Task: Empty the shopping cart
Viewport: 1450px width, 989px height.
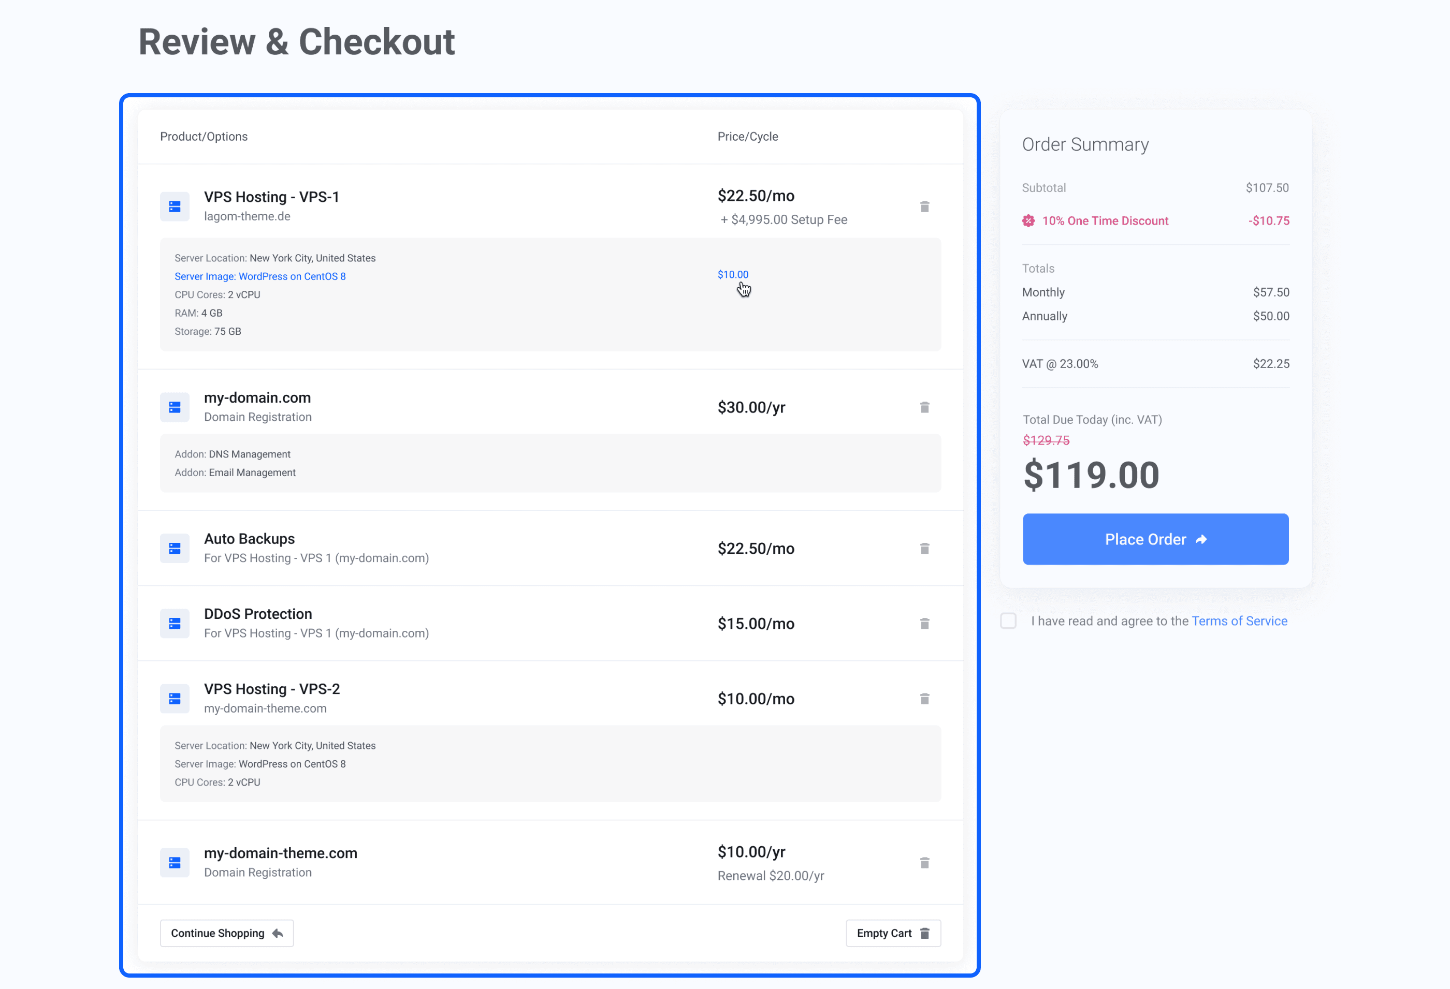Action: (893, 933)
